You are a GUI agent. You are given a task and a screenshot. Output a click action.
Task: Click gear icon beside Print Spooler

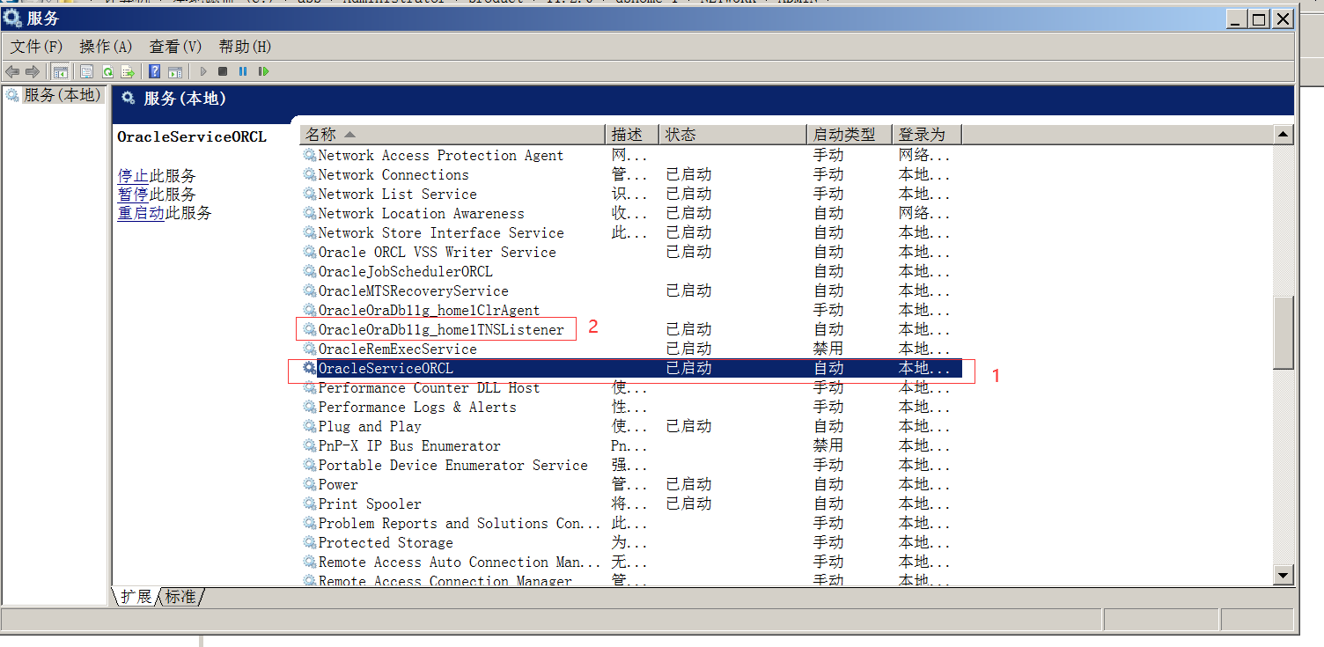[x=310, y=504]
